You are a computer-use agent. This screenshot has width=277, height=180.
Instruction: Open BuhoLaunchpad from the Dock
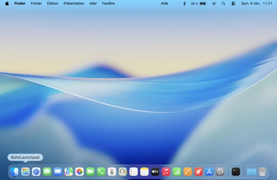pyautogui.click(x=25, y=171)
